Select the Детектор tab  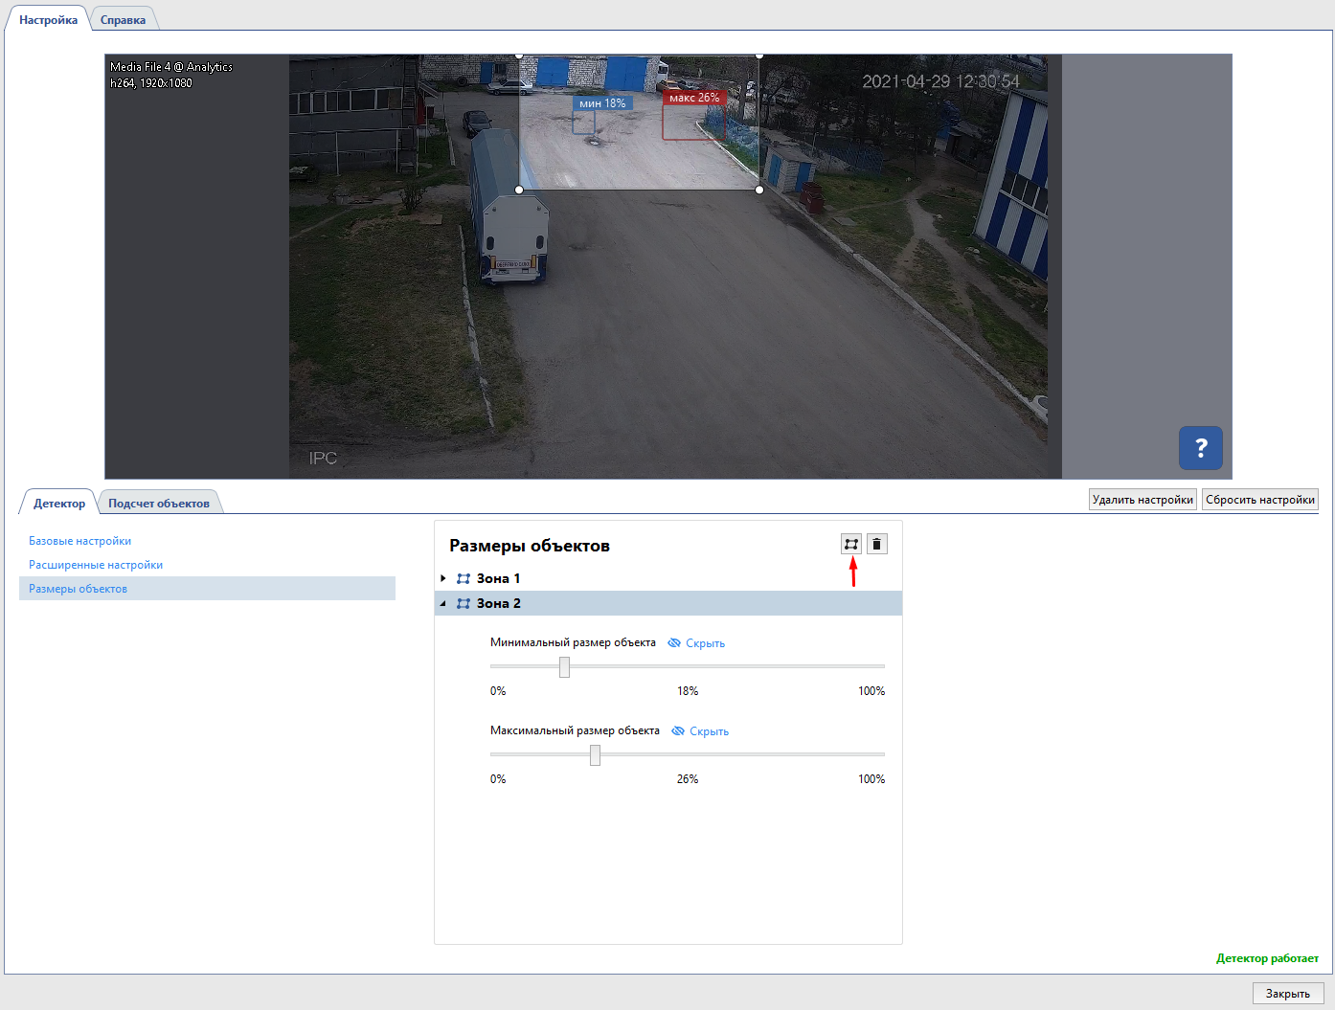pos(59,503)
